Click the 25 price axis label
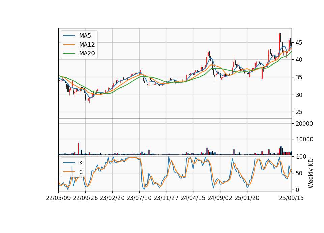This screenshot has height=233, width=324. pyautogui.click(x=299, y=112)
